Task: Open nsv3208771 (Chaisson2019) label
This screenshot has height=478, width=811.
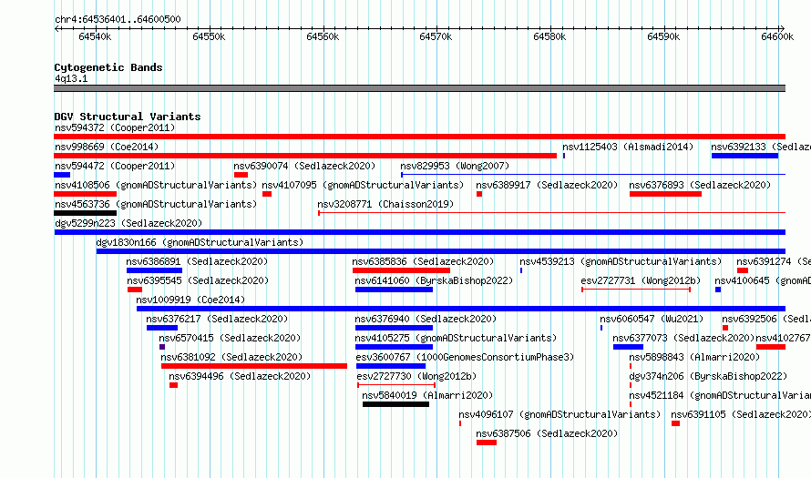Action: (x=385, y=204)
